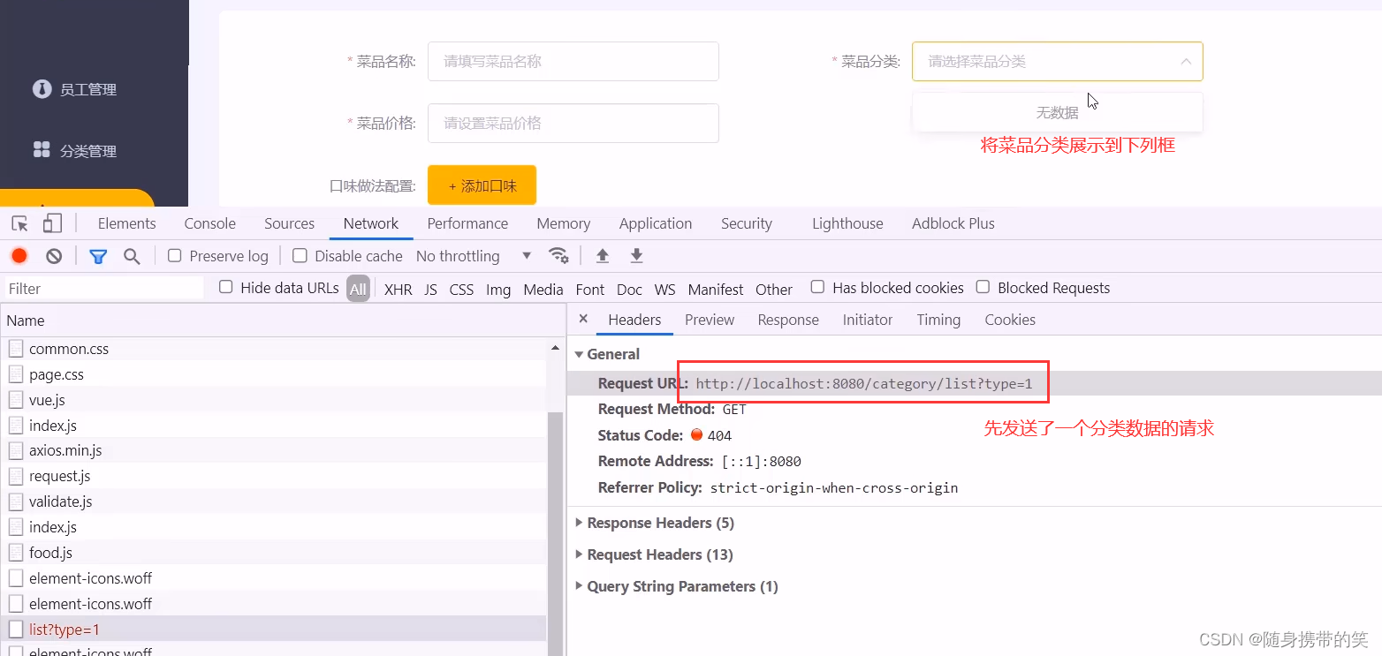Switch to the Console tab
Image resolution: width=1382 pixels, height=656 pixels.
point(209,223)
